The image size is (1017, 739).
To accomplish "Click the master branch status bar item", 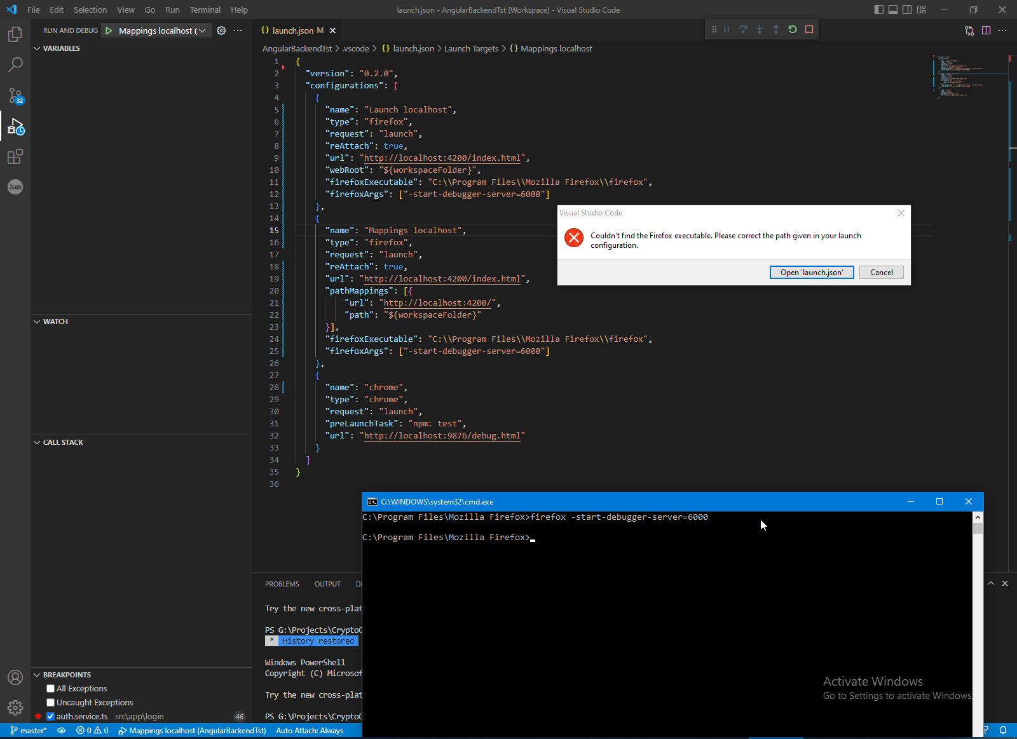I will pos(29,731).
